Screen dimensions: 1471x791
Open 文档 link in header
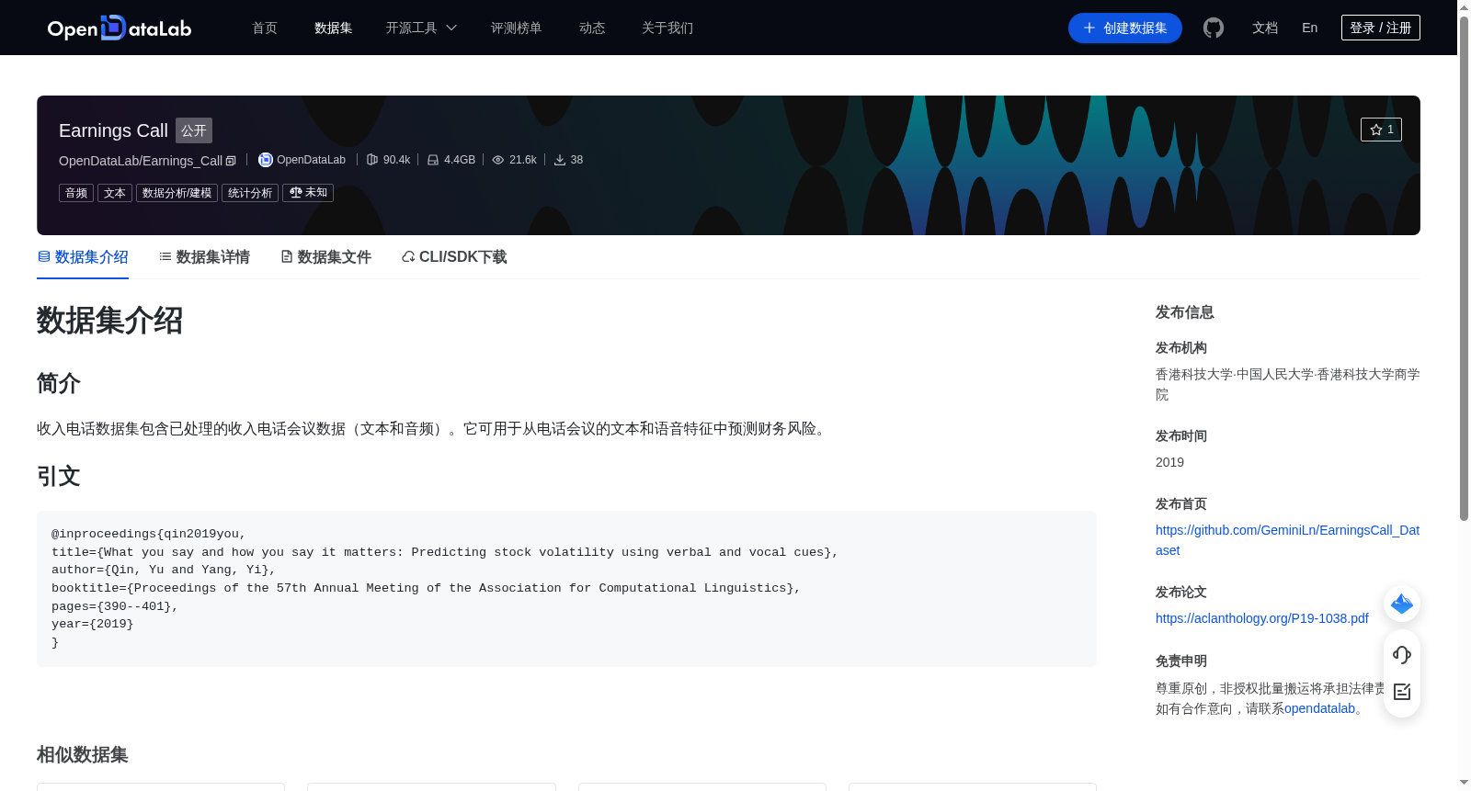pyautogui.click(x=1265, y=28)
